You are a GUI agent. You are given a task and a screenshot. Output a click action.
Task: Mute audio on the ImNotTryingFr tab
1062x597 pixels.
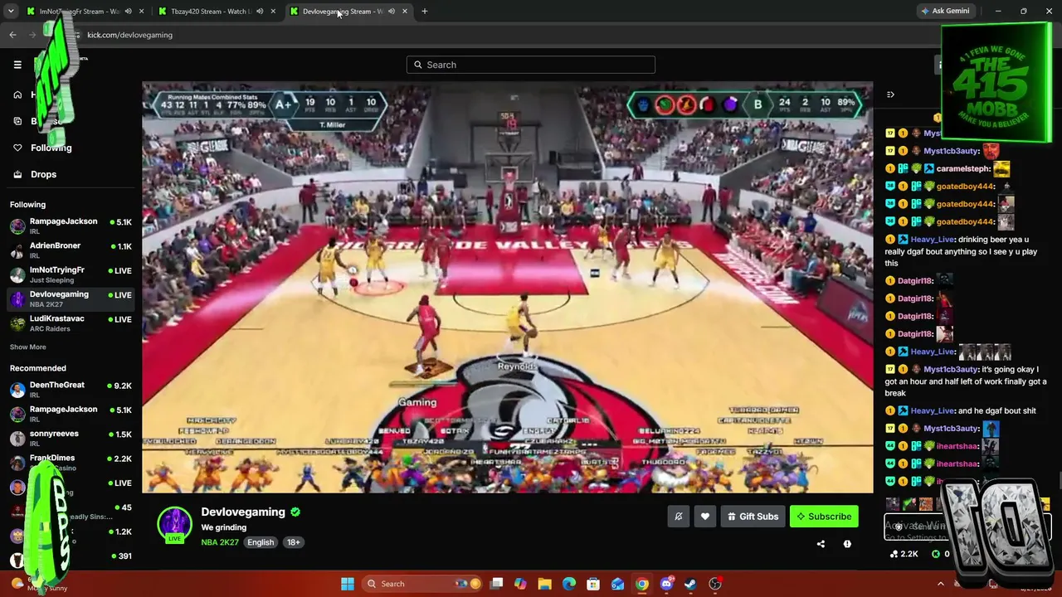pyautogui.click(x=128, y=12)
